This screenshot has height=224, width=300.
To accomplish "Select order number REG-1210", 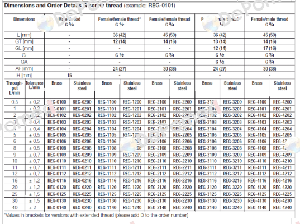I will click(x=132, y=161).
